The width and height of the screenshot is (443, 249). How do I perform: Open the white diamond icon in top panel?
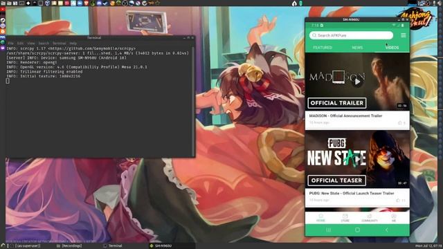tap(28, 3)
